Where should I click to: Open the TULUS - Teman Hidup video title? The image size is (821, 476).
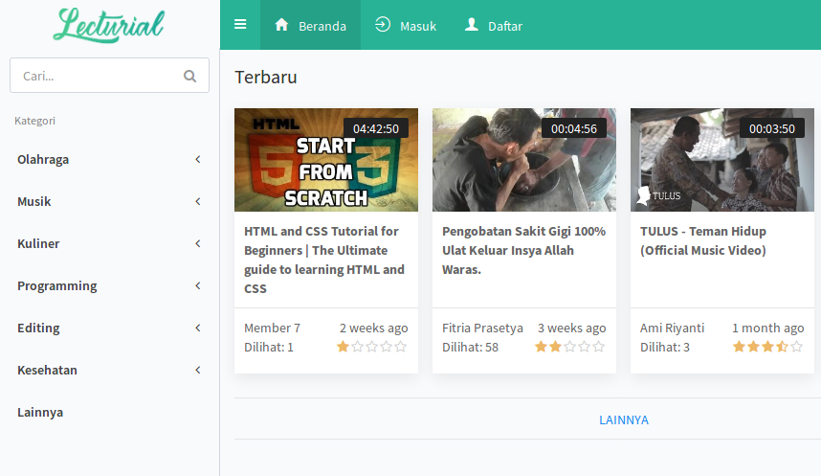(x=703, y=240)
